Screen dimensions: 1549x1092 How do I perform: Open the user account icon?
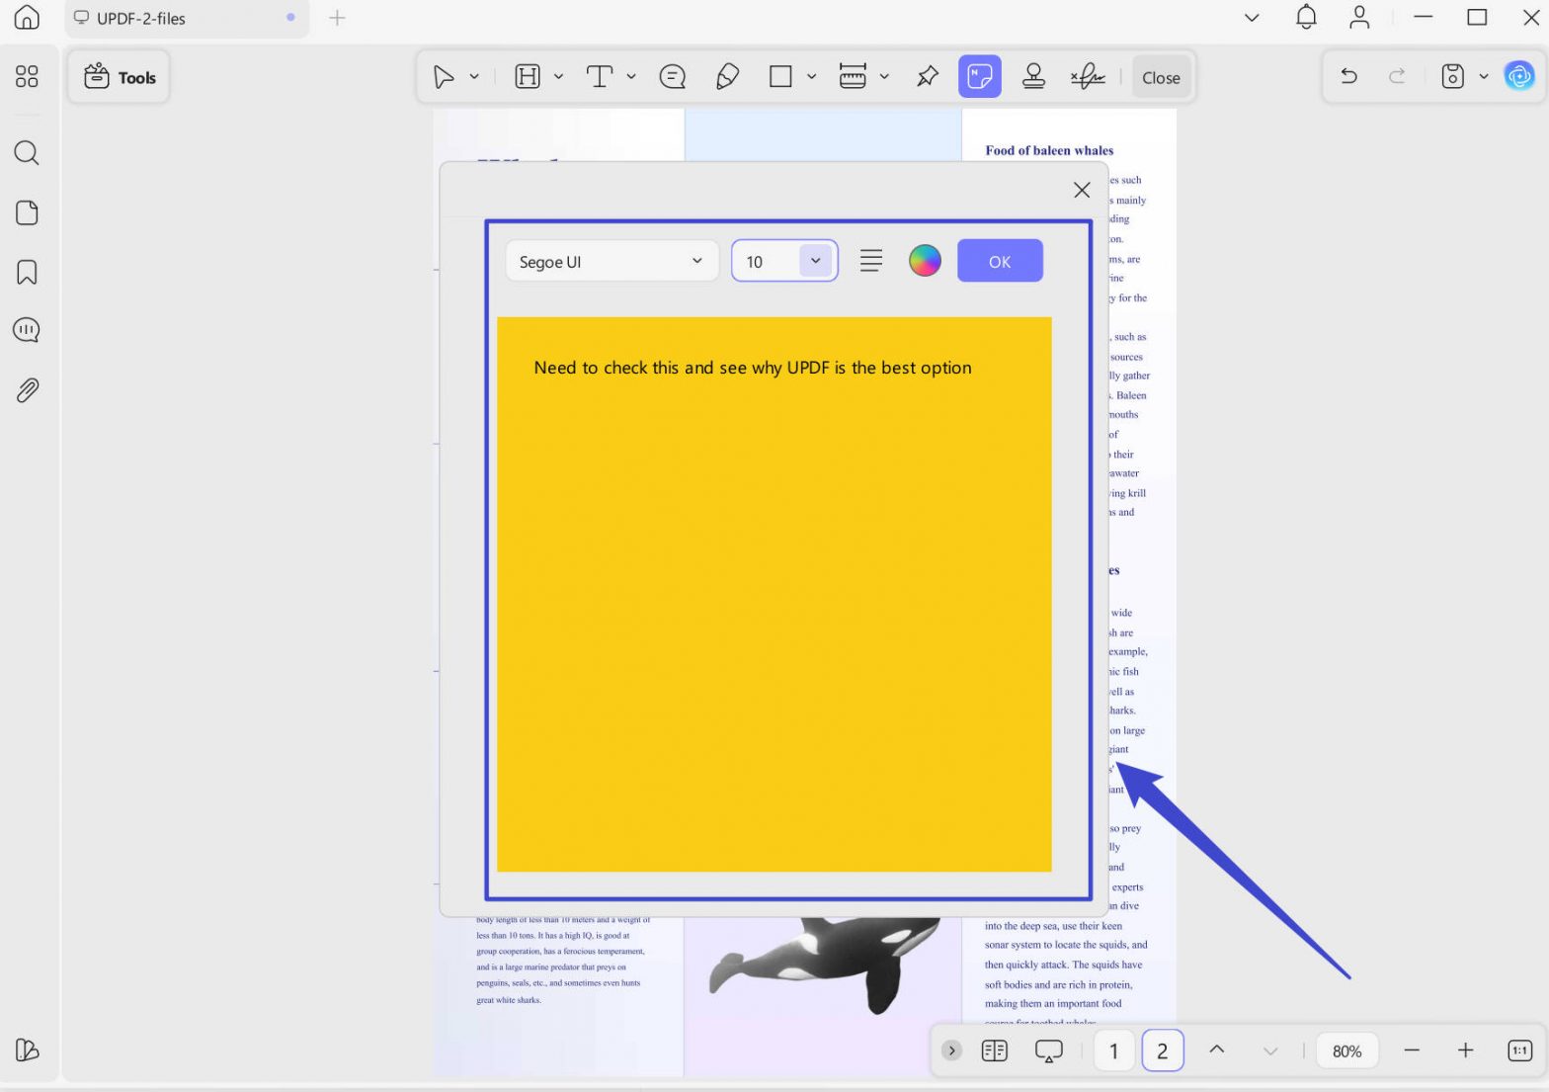(x=1359, y=17)
